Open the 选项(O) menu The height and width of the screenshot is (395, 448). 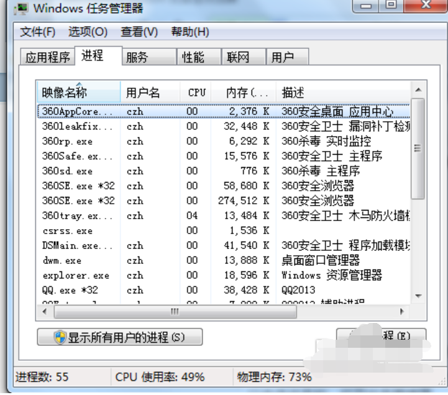[x=88, y=32]
